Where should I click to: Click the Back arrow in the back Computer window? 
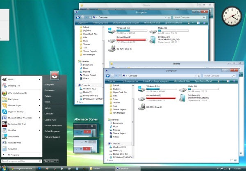pos(78,17)
